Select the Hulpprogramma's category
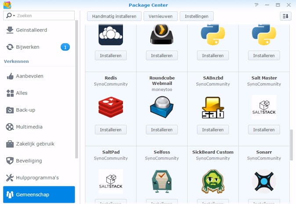This screenshot has height=204, width=296. [39, 178]
